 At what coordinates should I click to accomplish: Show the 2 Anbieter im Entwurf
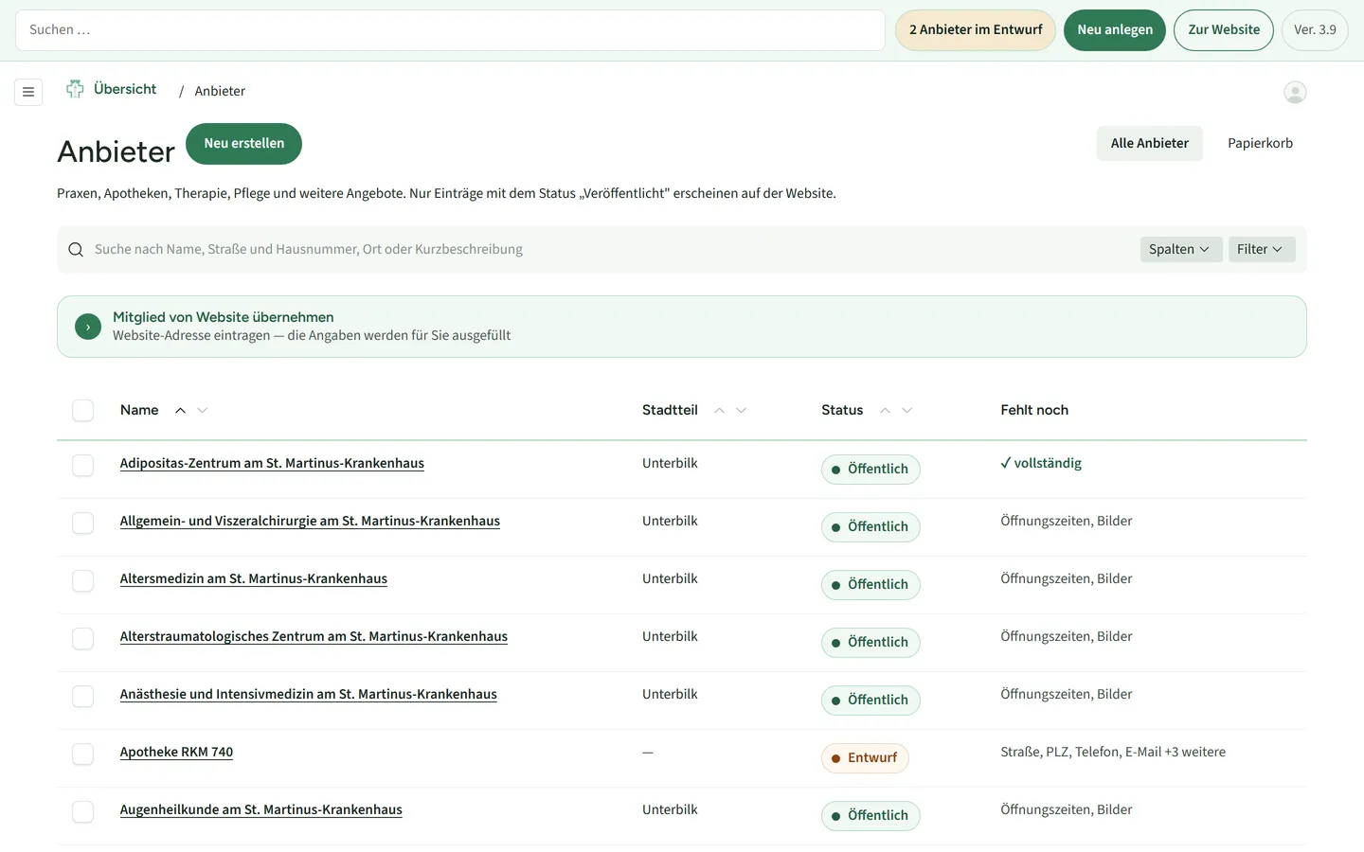tap(976, 29)
